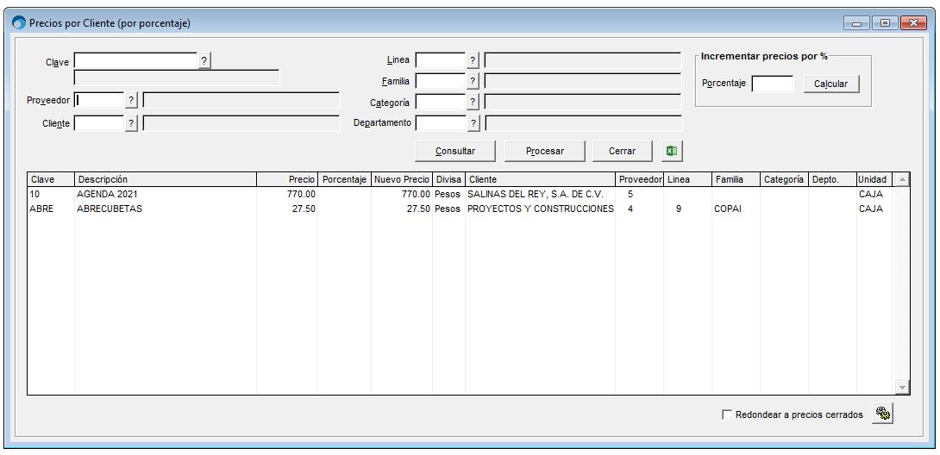940x455 pixels.
Task: Click Pesos divisa in AGENDA 2021 row
Action: pos(448,194)
